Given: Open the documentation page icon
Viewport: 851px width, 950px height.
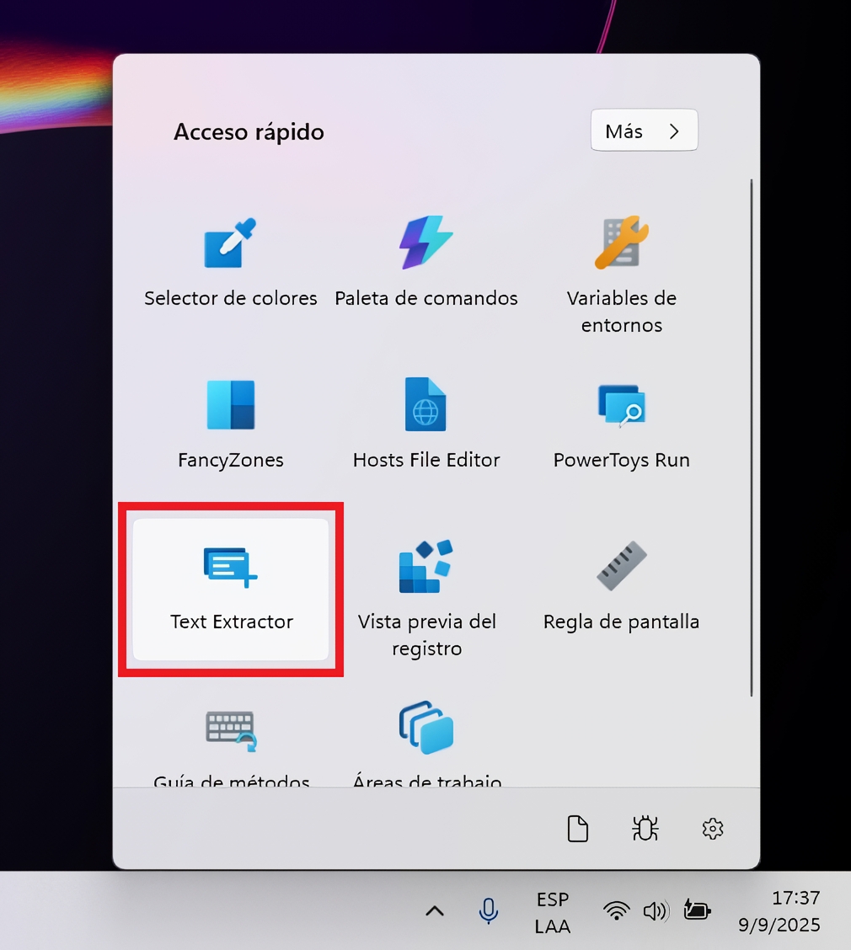Looking at the screenshot, I should (x=578, y=828).
